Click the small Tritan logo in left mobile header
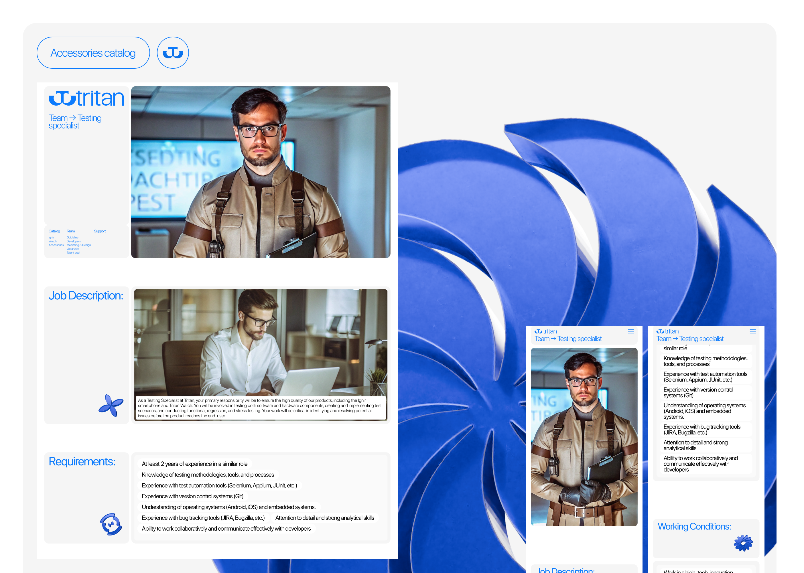804x573 pixels. [x=545, y=331]
